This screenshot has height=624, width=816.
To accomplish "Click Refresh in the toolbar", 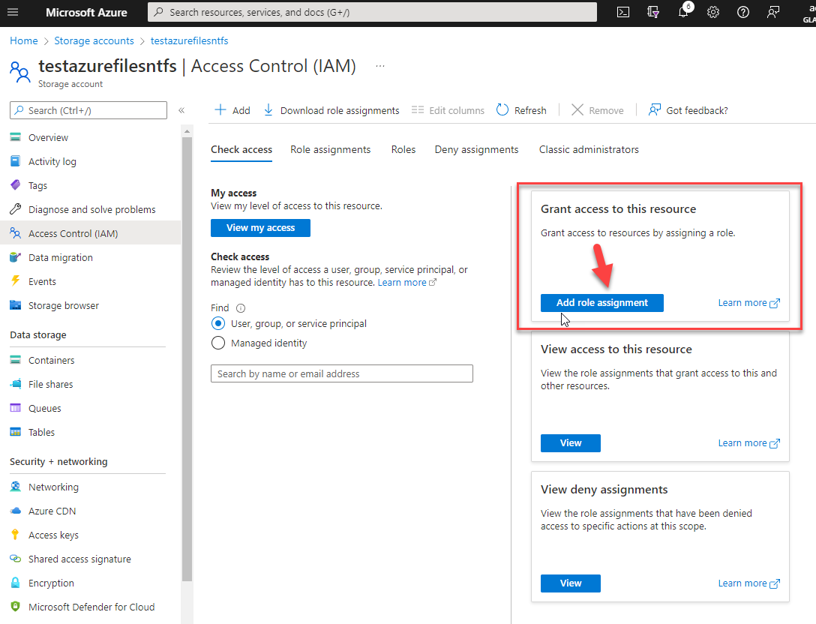I will pos(521,110).
